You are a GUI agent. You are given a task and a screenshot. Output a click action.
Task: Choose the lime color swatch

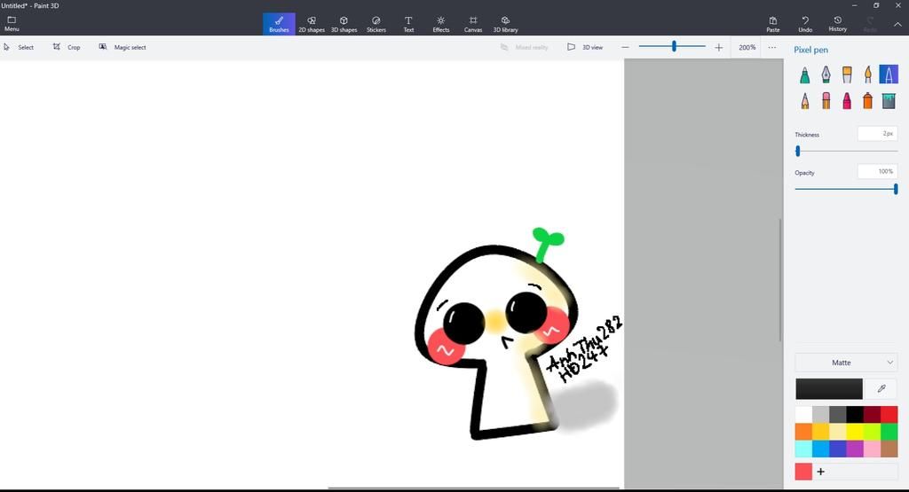click(872, 432)
